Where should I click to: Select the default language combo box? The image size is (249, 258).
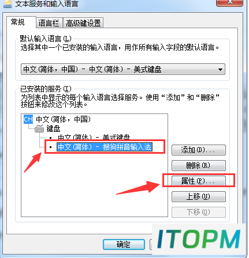pyautogui.click(x=123, y=69)
